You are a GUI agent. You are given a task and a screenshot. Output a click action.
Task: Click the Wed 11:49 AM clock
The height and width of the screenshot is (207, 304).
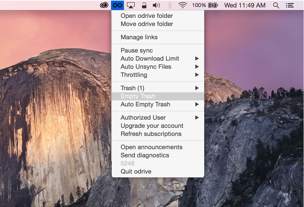[245, 5]
